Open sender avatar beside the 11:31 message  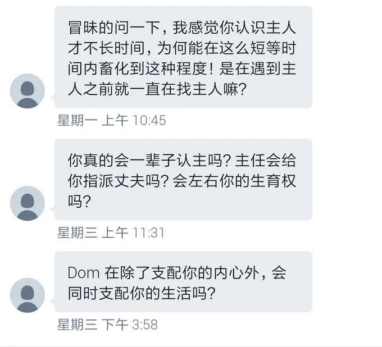(x=28, y=203)
